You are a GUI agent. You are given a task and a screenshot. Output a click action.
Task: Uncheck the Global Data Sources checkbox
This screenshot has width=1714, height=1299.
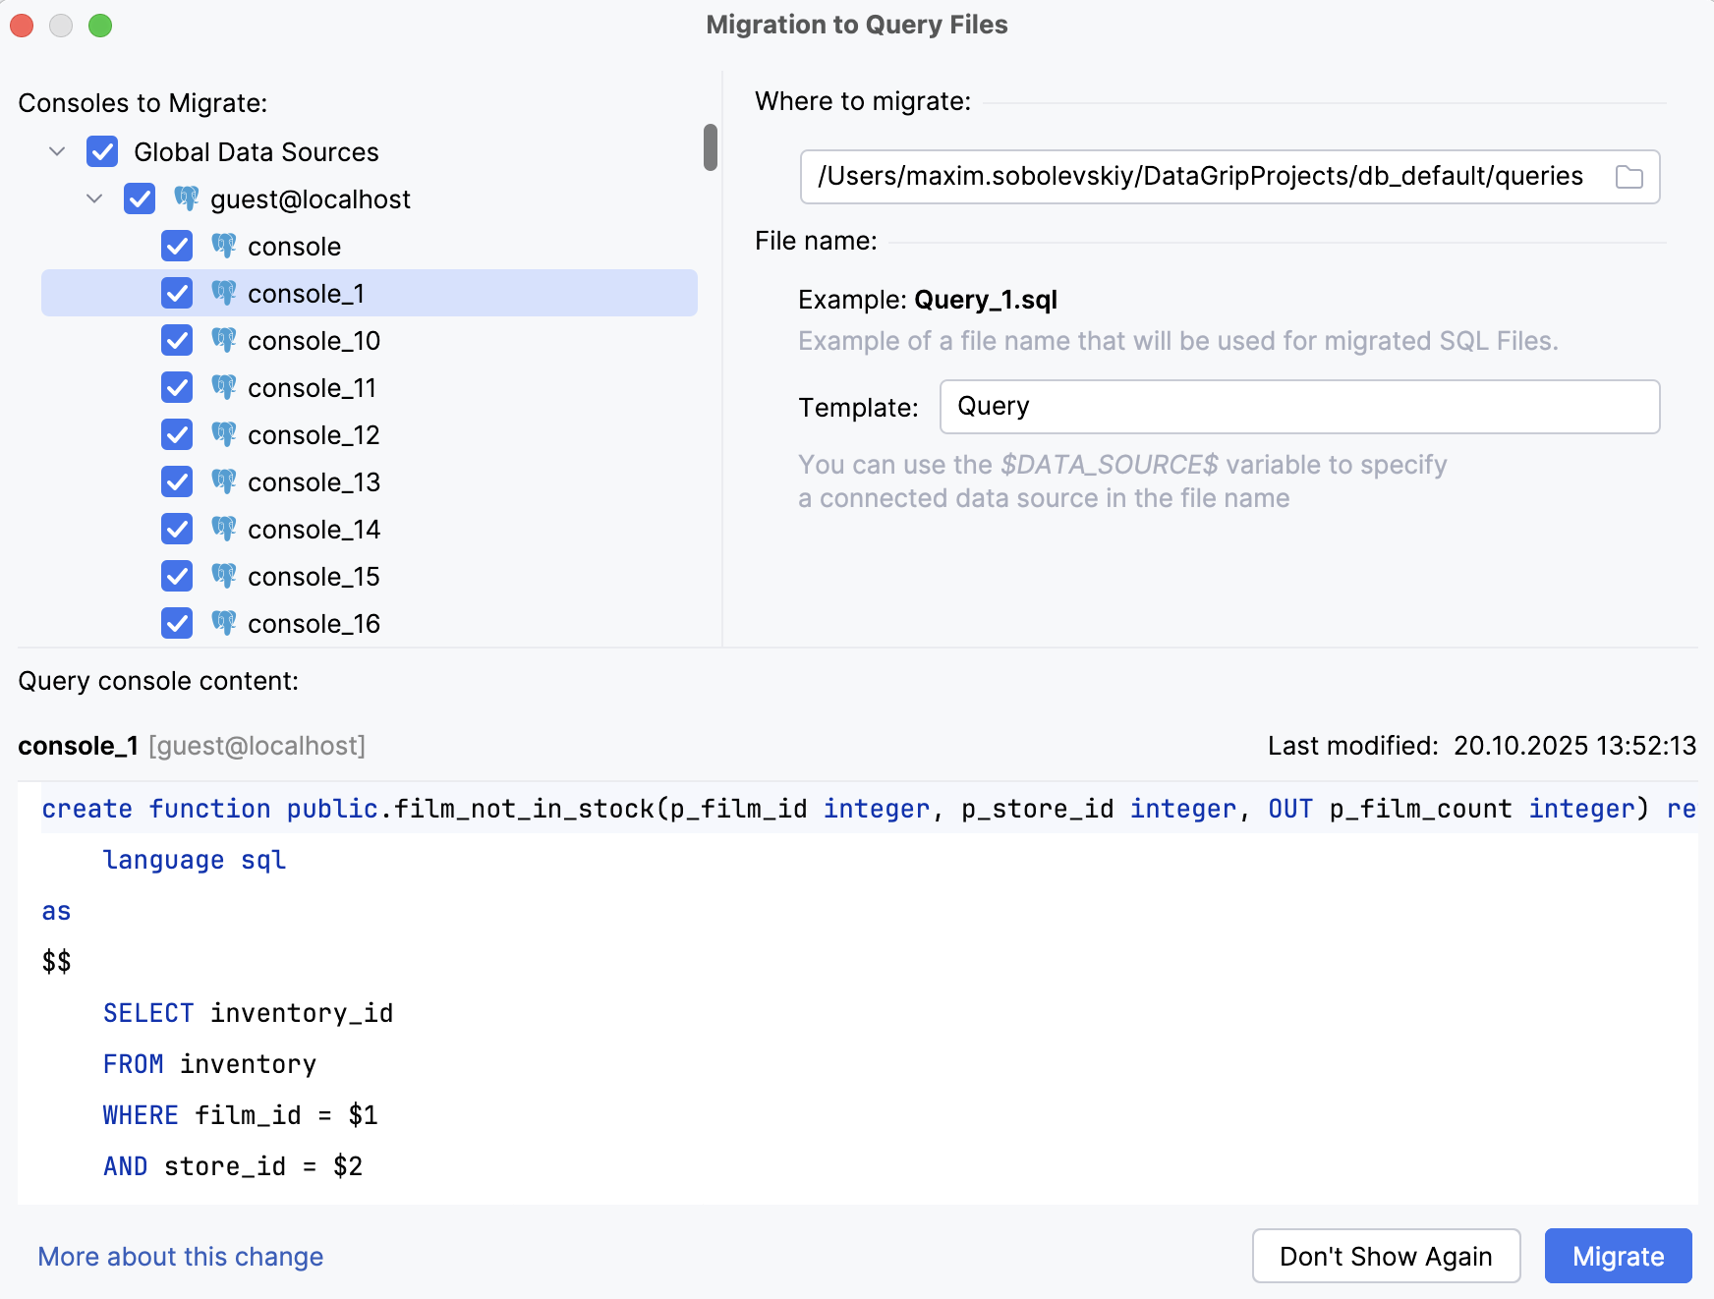tap(102, 152)
